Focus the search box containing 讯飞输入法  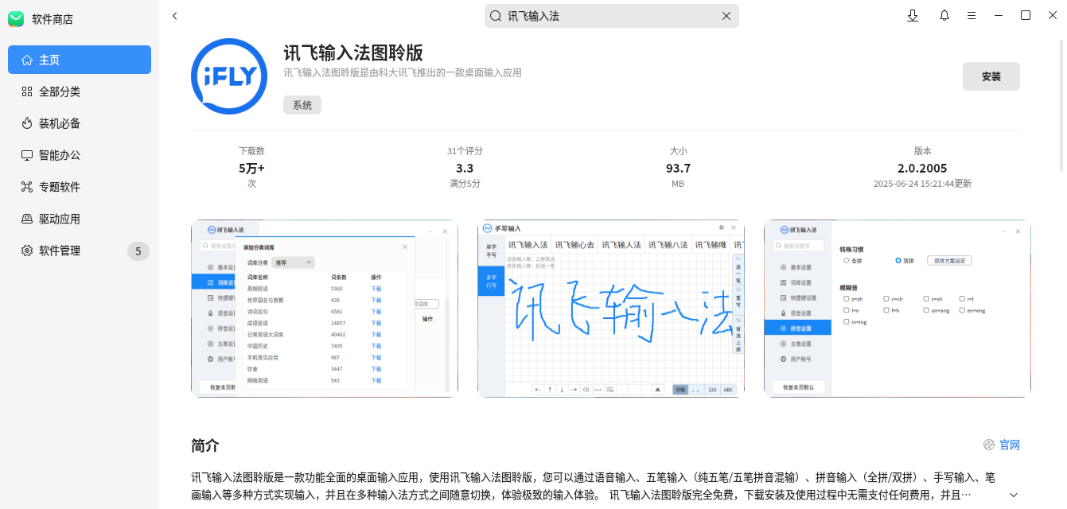[x=611, y=16]
